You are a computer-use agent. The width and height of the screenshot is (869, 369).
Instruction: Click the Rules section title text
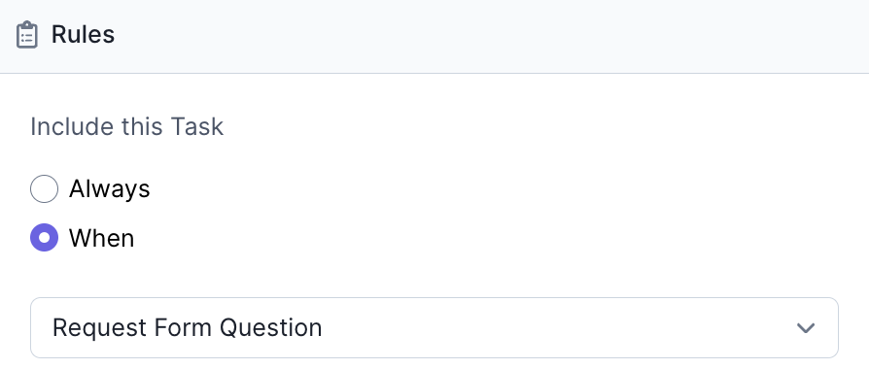84,35
